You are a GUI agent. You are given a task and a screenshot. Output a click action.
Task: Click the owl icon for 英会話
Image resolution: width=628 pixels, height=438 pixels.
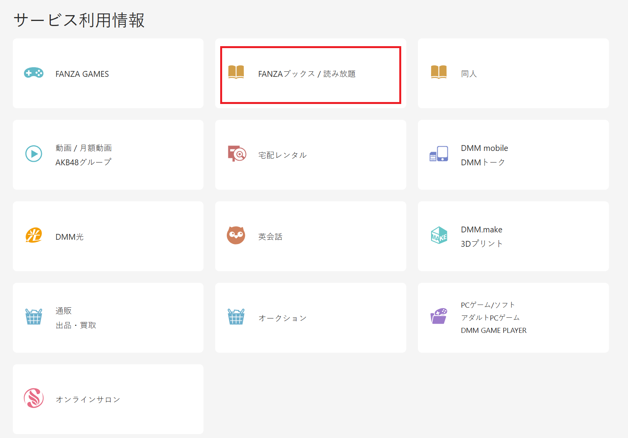(x=236, y=235)
